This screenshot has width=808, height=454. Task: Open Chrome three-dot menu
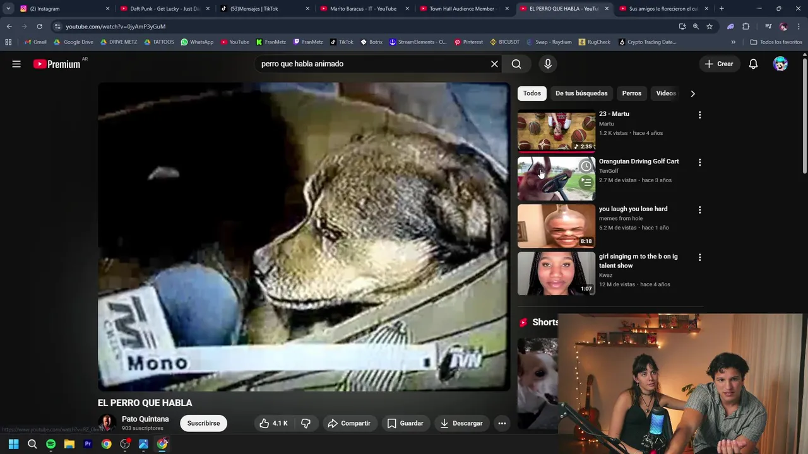(x=799, y=26)
